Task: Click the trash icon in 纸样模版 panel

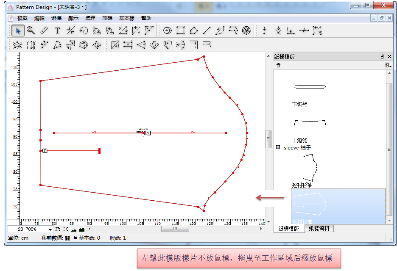Action: pos(278,65)
